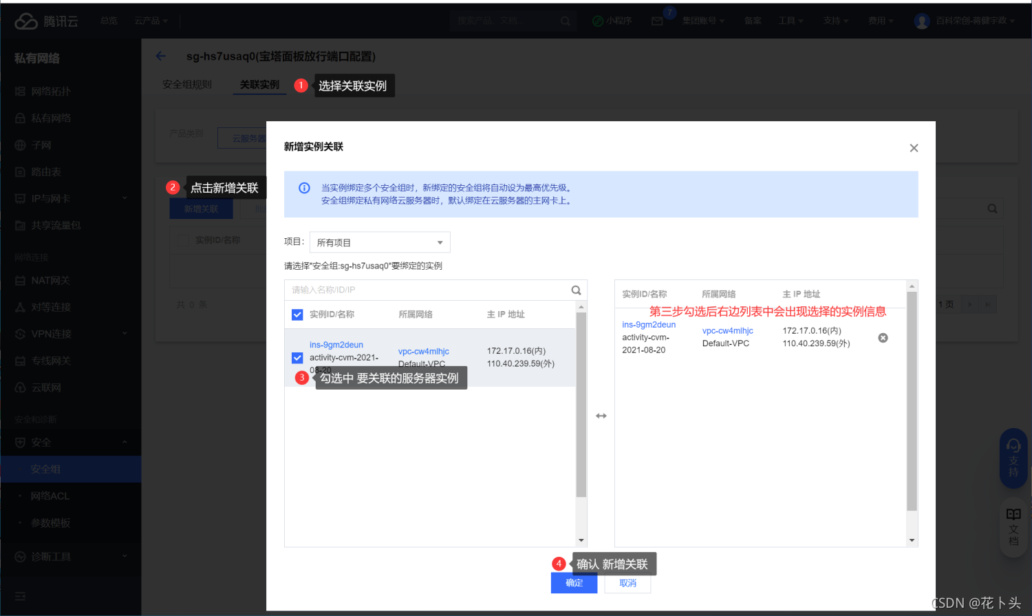Open the 工具 dropdown menu
Viewport: 1032px width, 616px height.
click(791, 21)
